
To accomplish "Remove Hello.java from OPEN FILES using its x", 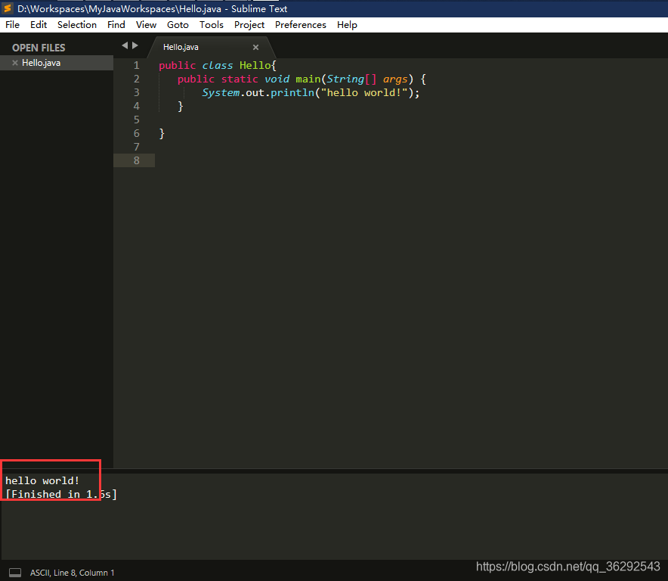I will point(14,62).
